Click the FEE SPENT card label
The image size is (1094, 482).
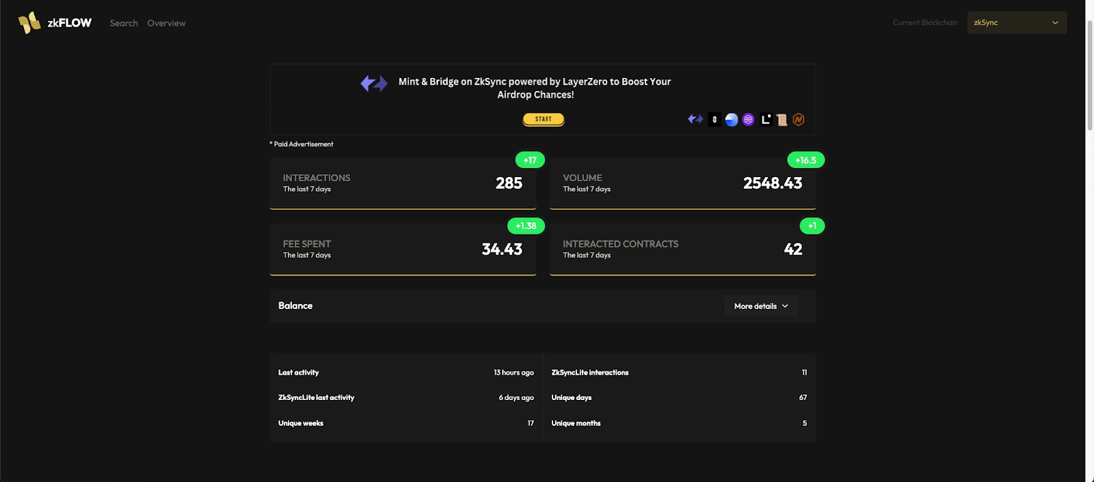[x=307, y=244]
